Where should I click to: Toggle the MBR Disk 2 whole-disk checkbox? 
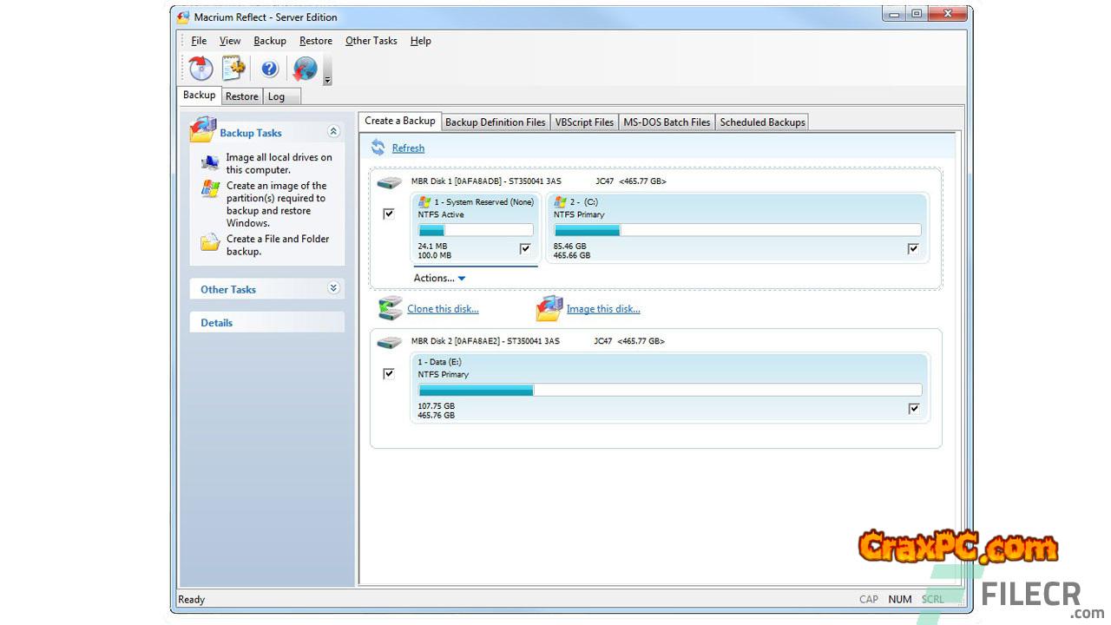pyautogui.click(x=389, y=373)
